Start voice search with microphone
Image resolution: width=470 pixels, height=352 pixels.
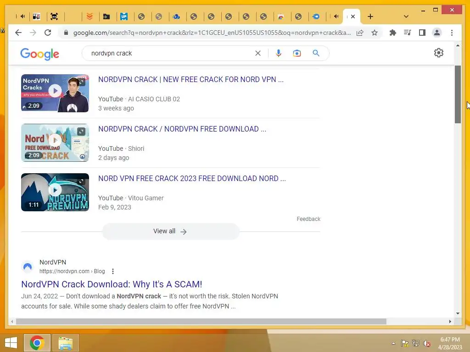[279, 53]
